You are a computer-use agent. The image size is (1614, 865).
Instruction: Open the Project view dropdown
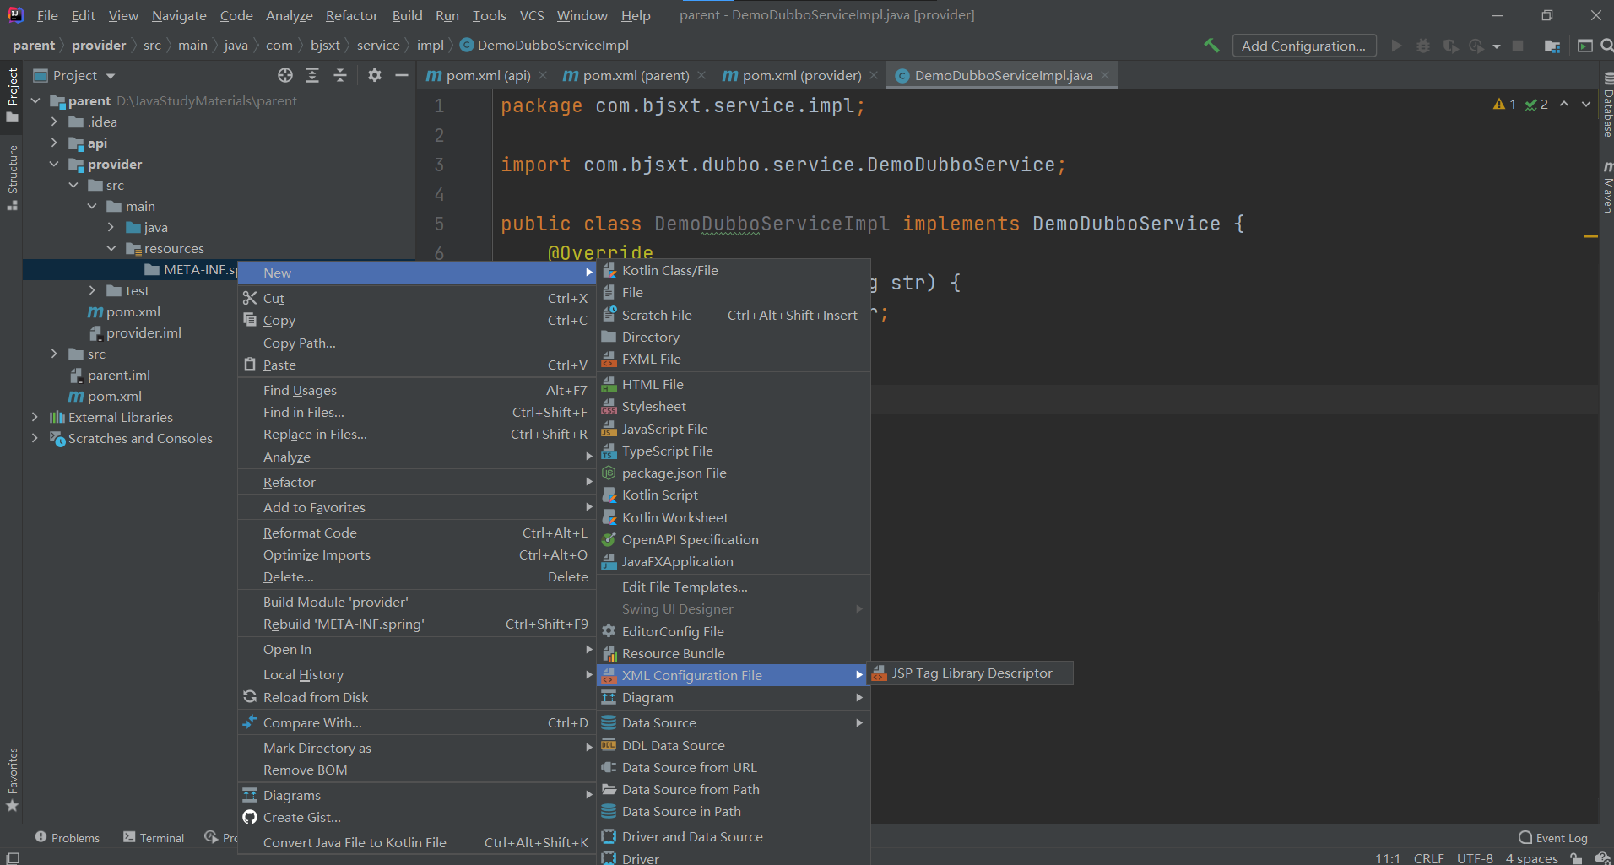73,75
